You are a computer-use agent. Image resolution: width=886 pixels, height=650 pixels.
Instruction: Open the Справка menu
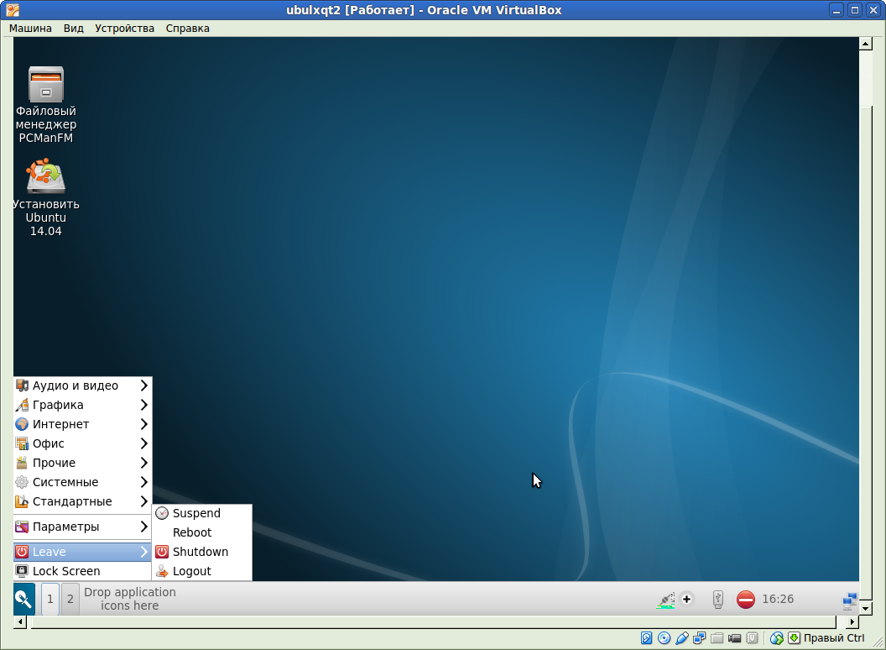[188, 29]
